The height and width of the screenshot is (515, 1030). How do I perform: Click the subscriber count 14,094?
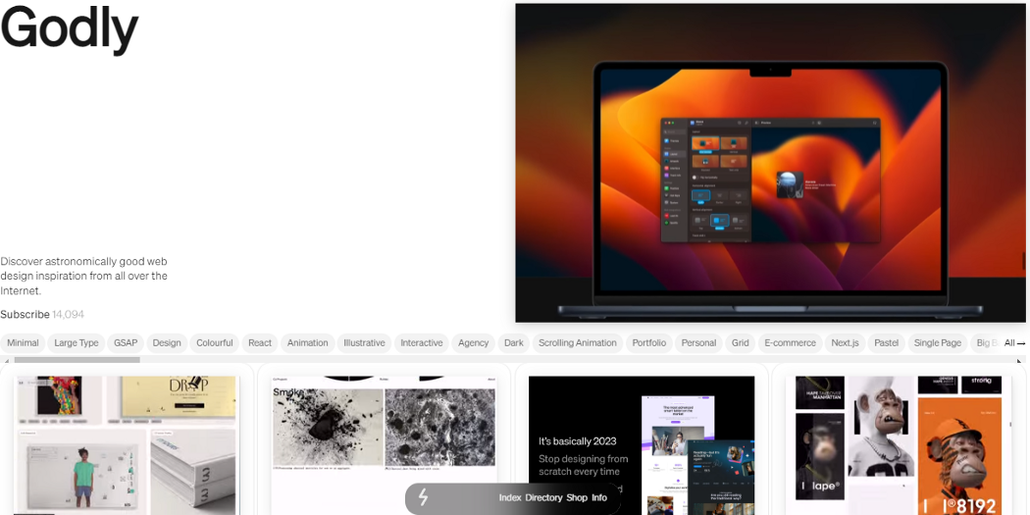(69, 314)
